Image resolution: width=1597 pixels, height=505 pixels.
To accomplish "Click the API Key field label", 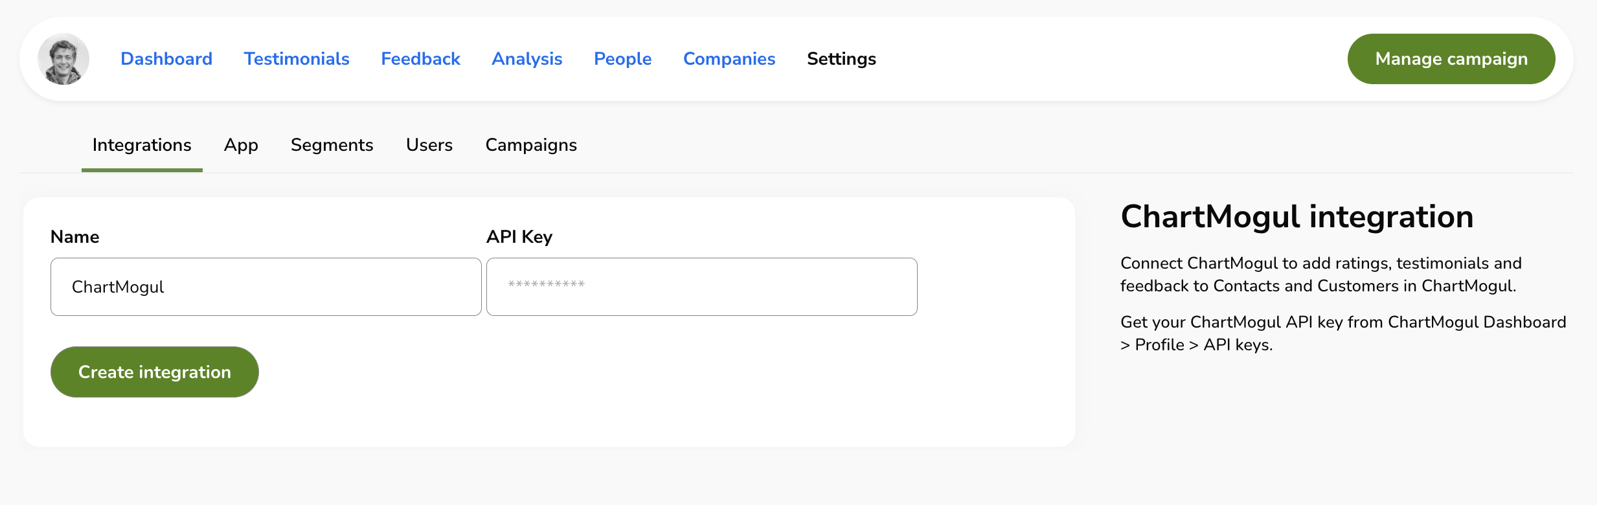I will click(519, 236).
